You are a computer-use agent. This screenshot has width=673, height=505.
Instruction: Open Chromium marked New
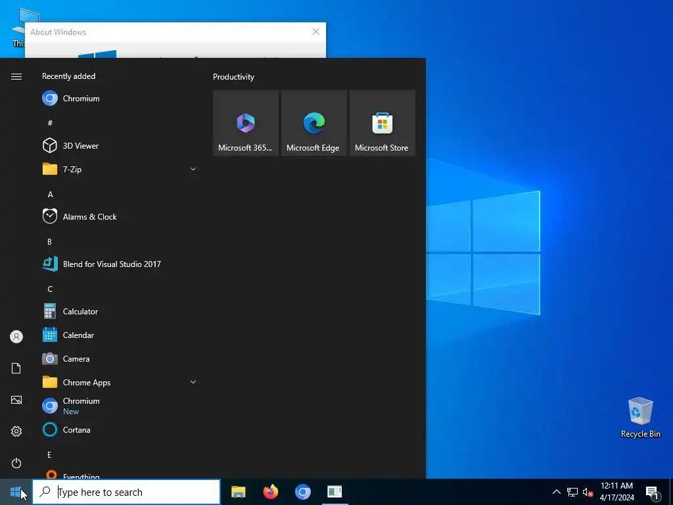[x=120, y=406]
